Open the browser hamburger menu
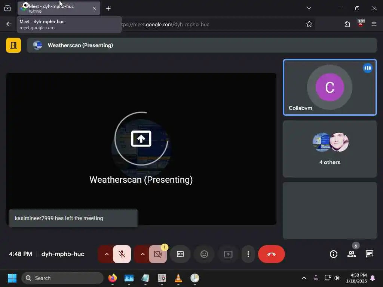The image size is (383, 287). pyautogui.click(x=374, y=24)
